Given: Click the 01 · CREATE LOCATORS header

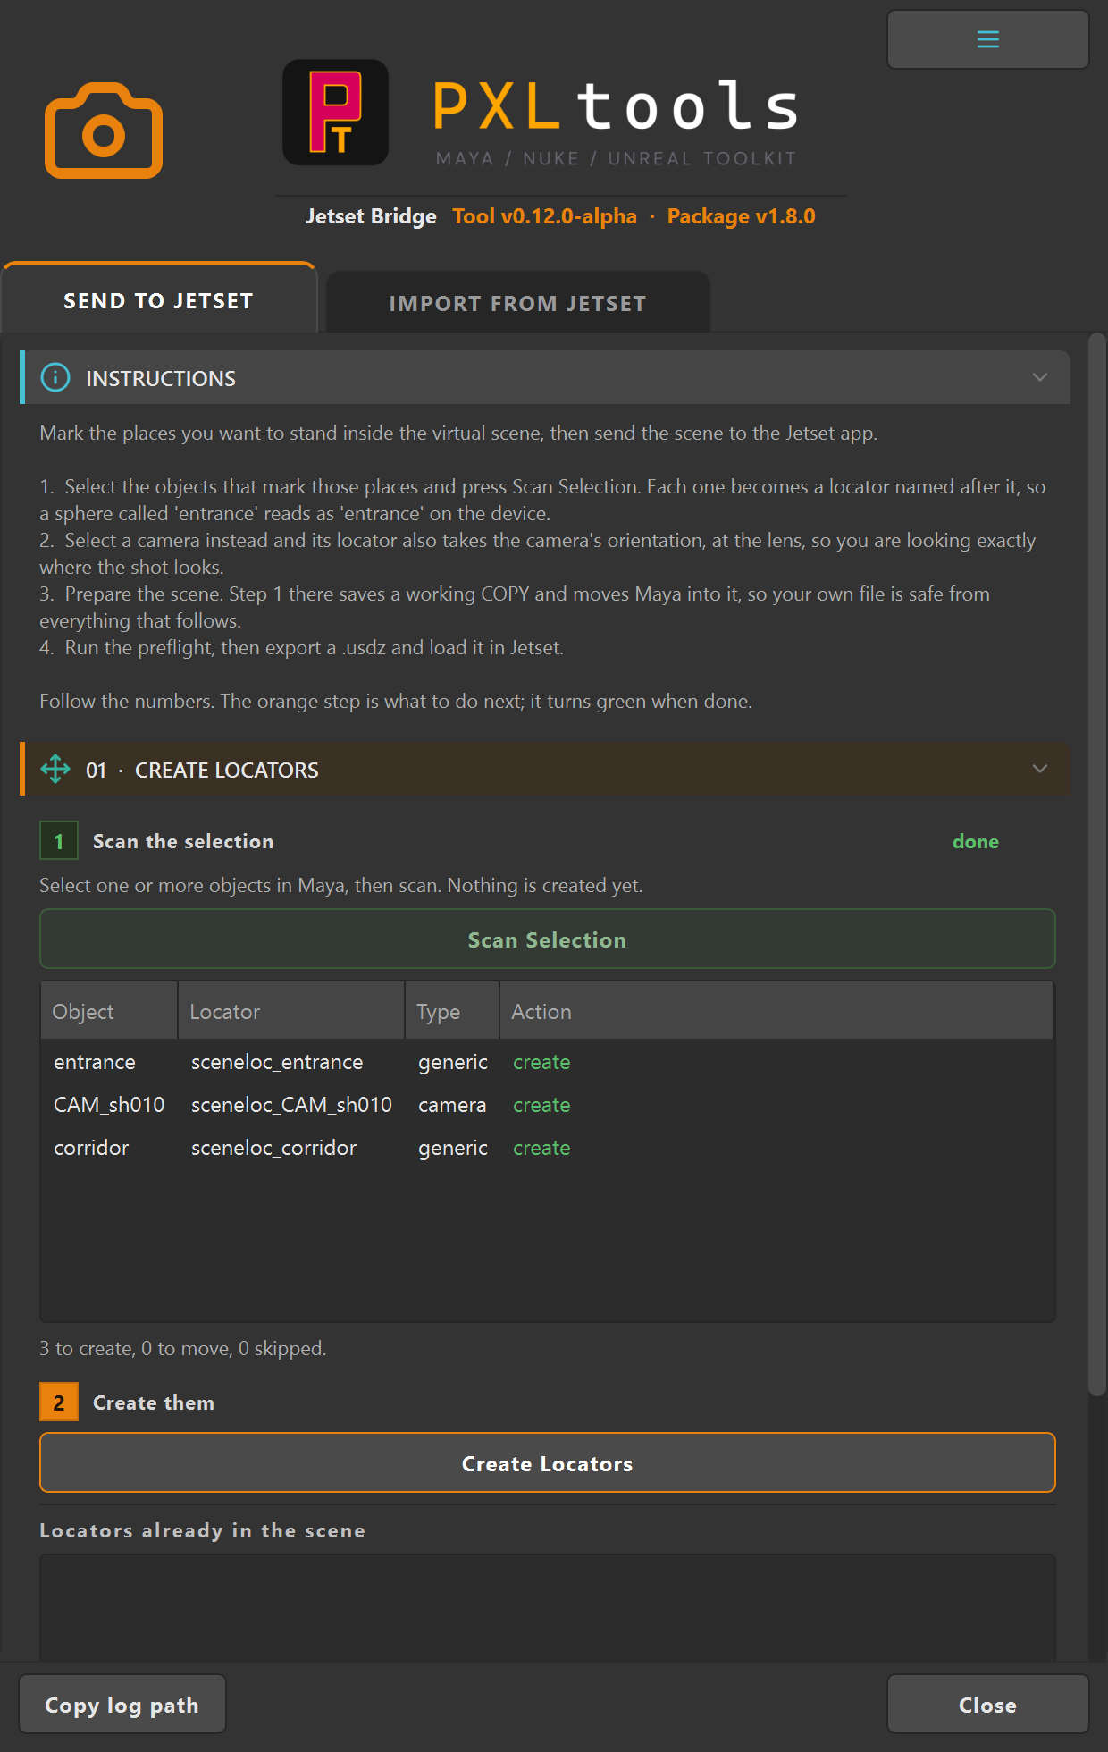Looking at the screenshot, I should (x=545, y=769).
